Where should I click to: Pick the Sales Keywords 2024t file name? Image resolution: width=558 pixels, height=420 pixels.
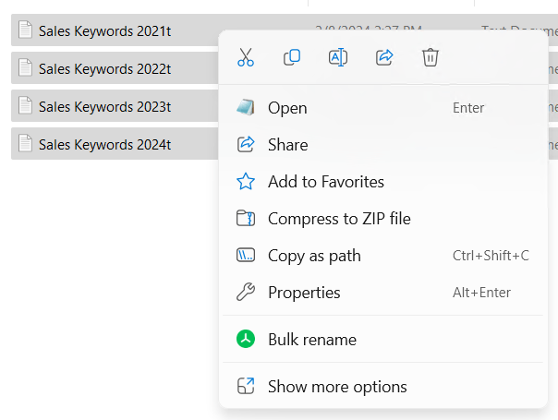tap(104, 144)
